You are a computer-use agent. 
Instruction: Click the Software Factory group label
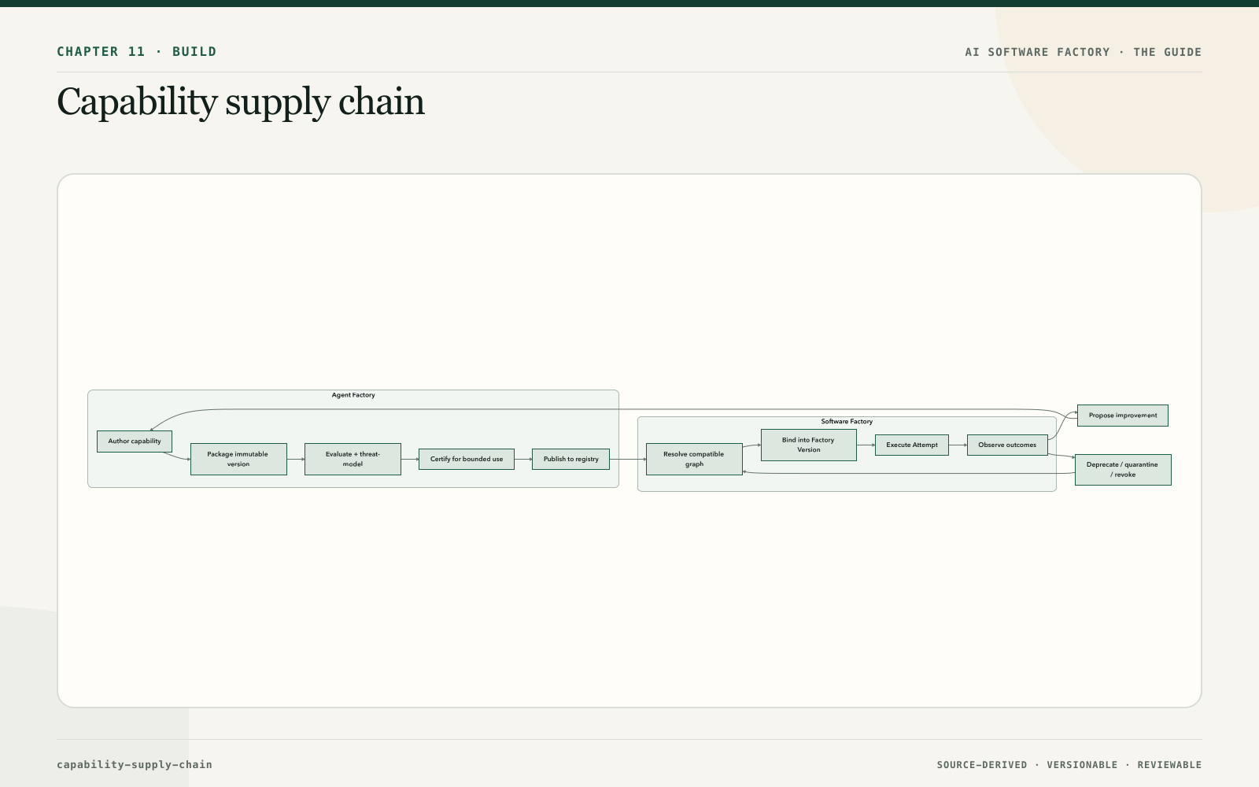point(847,422)
